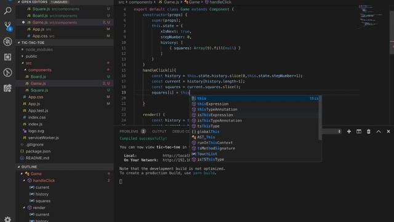
Task: Open Board.js from Open Editors
Action: (x=65, y=15)
